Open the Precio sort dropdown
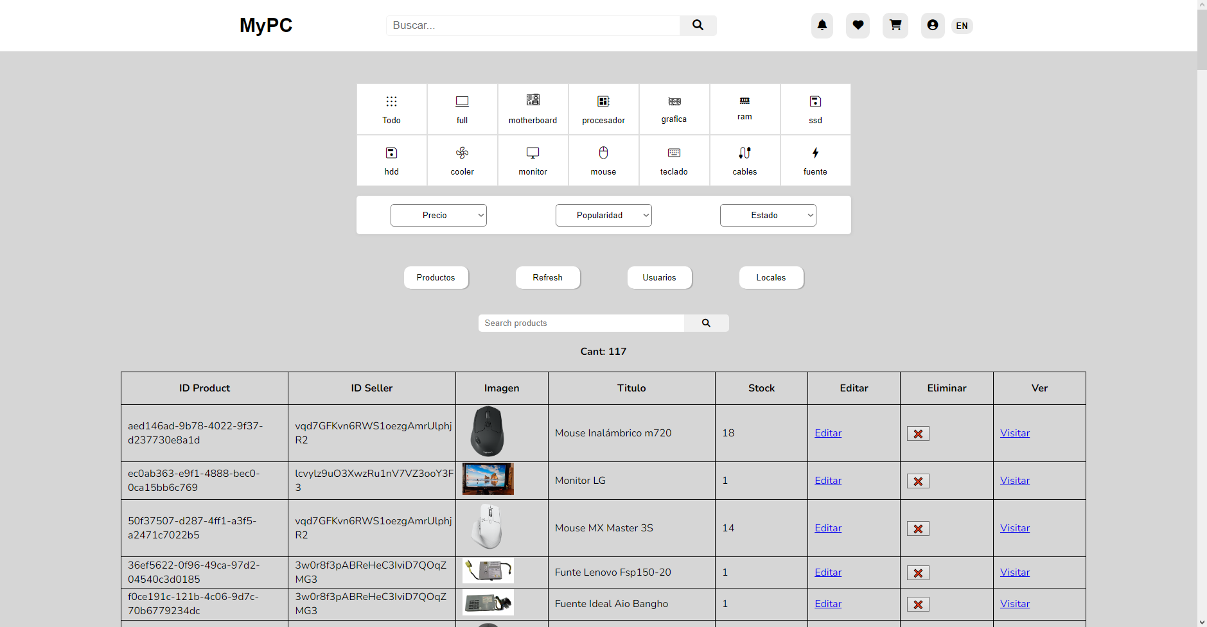This screenshot has height=627, width=1207. [x=438, y=215]
